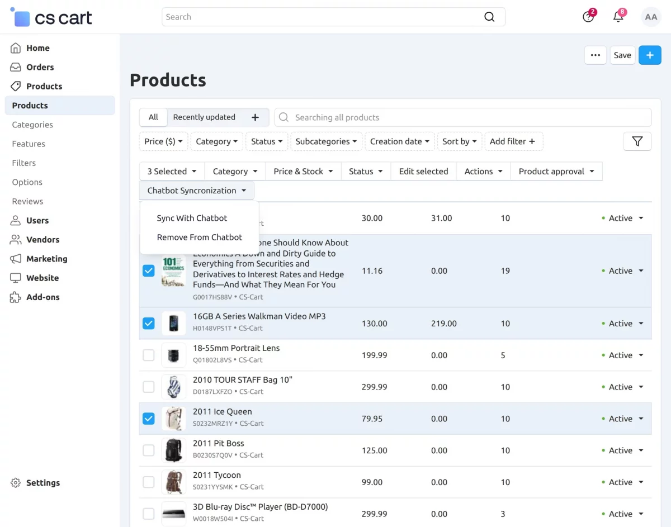The image size is (671, 527).
Task: Switch to the Recently updated tab
Action: [204, 117]
